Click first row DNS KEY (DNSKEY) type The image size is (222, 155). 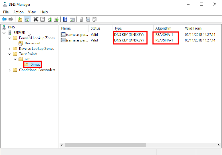coord(129,35)
